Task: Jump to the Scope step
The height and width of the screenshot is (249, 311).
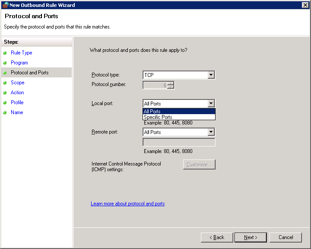Action: [17, 83]
